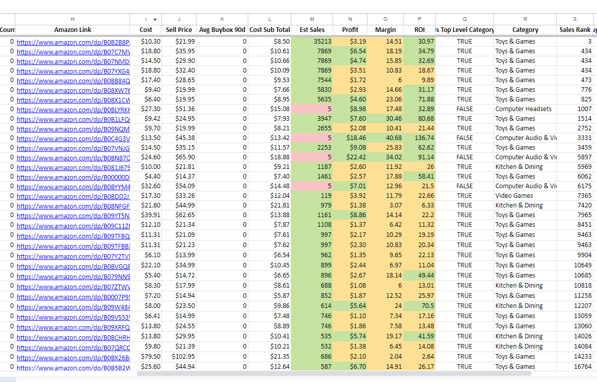Select the Sell Price cell $65.90

179,157
